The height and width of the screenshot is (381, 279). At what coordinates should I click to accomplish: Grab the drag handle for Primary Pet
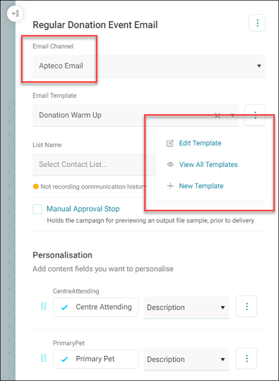tap(44, 358)
